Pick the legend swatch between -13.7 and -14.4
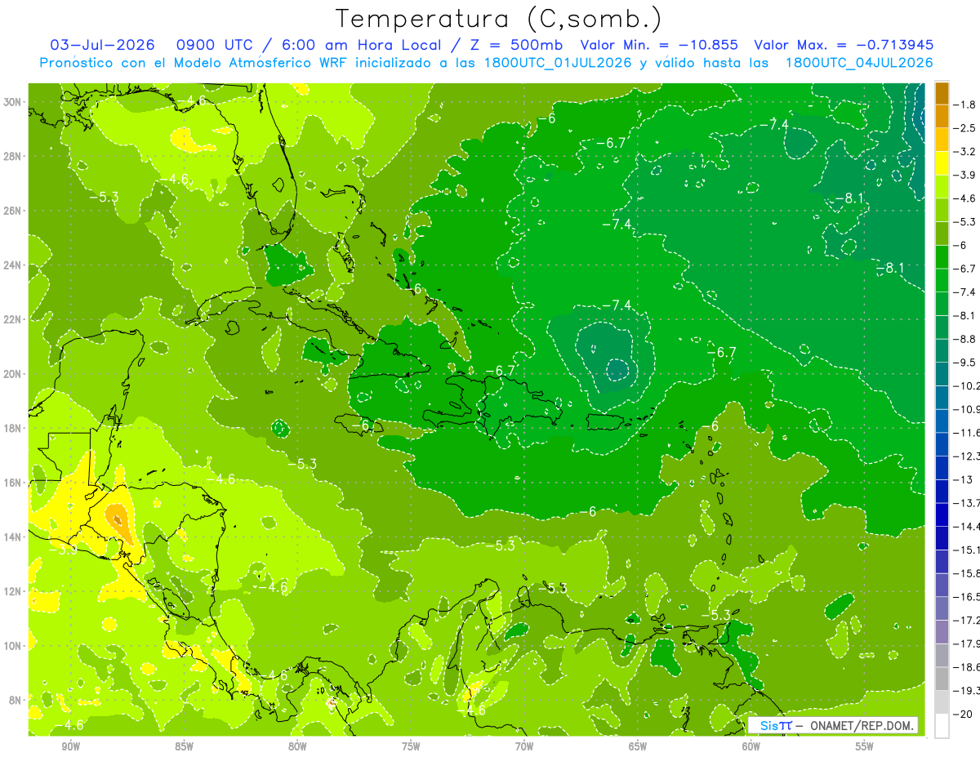This screenshot has width=980, height=757. click(942, 515)
